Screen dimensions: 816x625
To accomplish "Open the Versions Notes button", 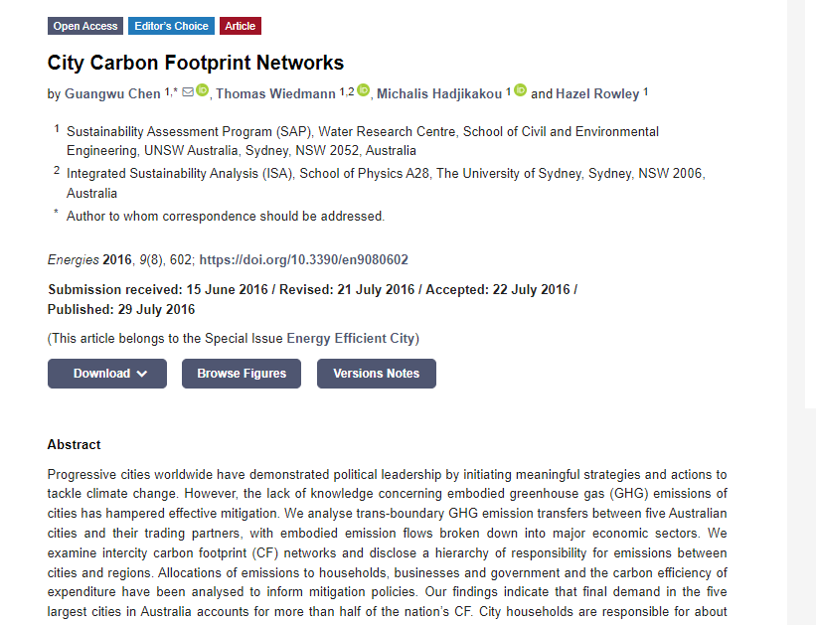I will pos(377,374).
